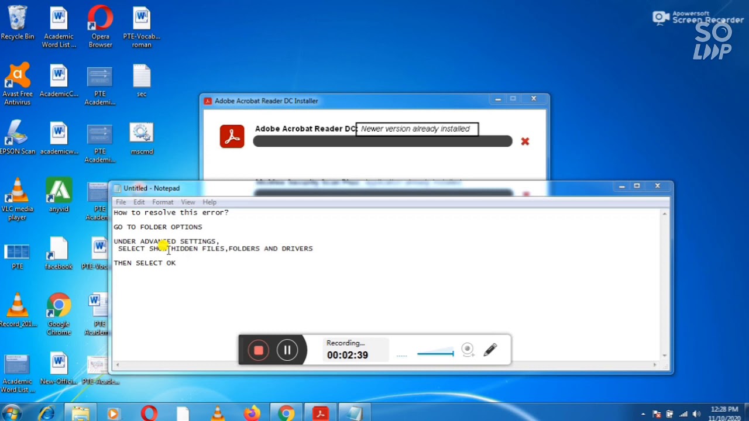Switch to Adobe Reader taskbar button

[x=320, y=413]
